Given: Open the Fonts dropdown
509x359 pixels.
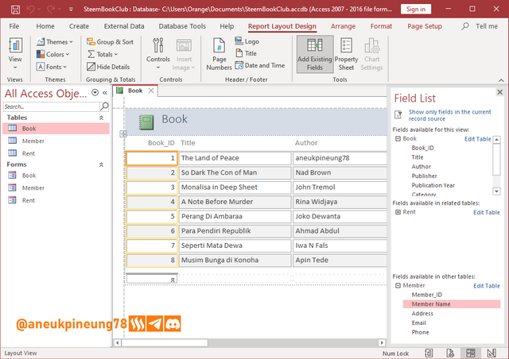Looking at the screenshot, I should pos(51,67).
